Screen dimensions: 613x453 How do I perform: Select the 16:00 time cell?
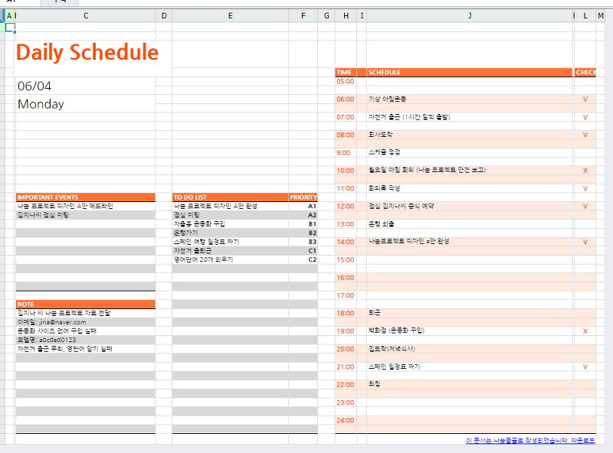346,278
